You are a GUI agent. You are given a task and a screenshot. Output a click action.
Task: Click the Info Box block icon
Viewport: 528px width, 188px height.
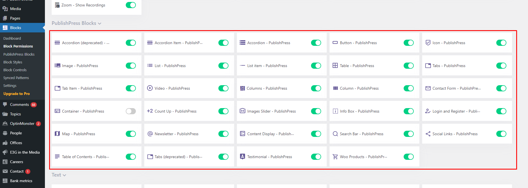point(335,111)
